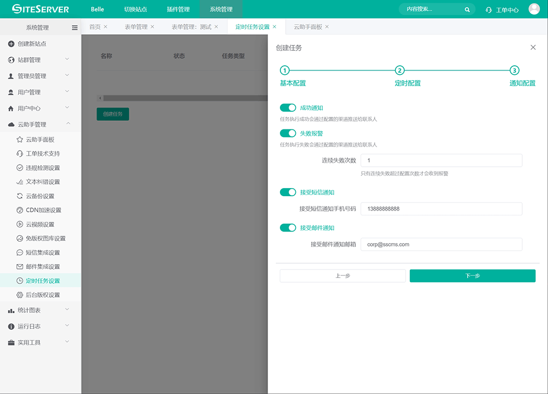The image size is (548, 394).
Task: Click the user avatar icon at top right
Action: [x=534, y=9]
